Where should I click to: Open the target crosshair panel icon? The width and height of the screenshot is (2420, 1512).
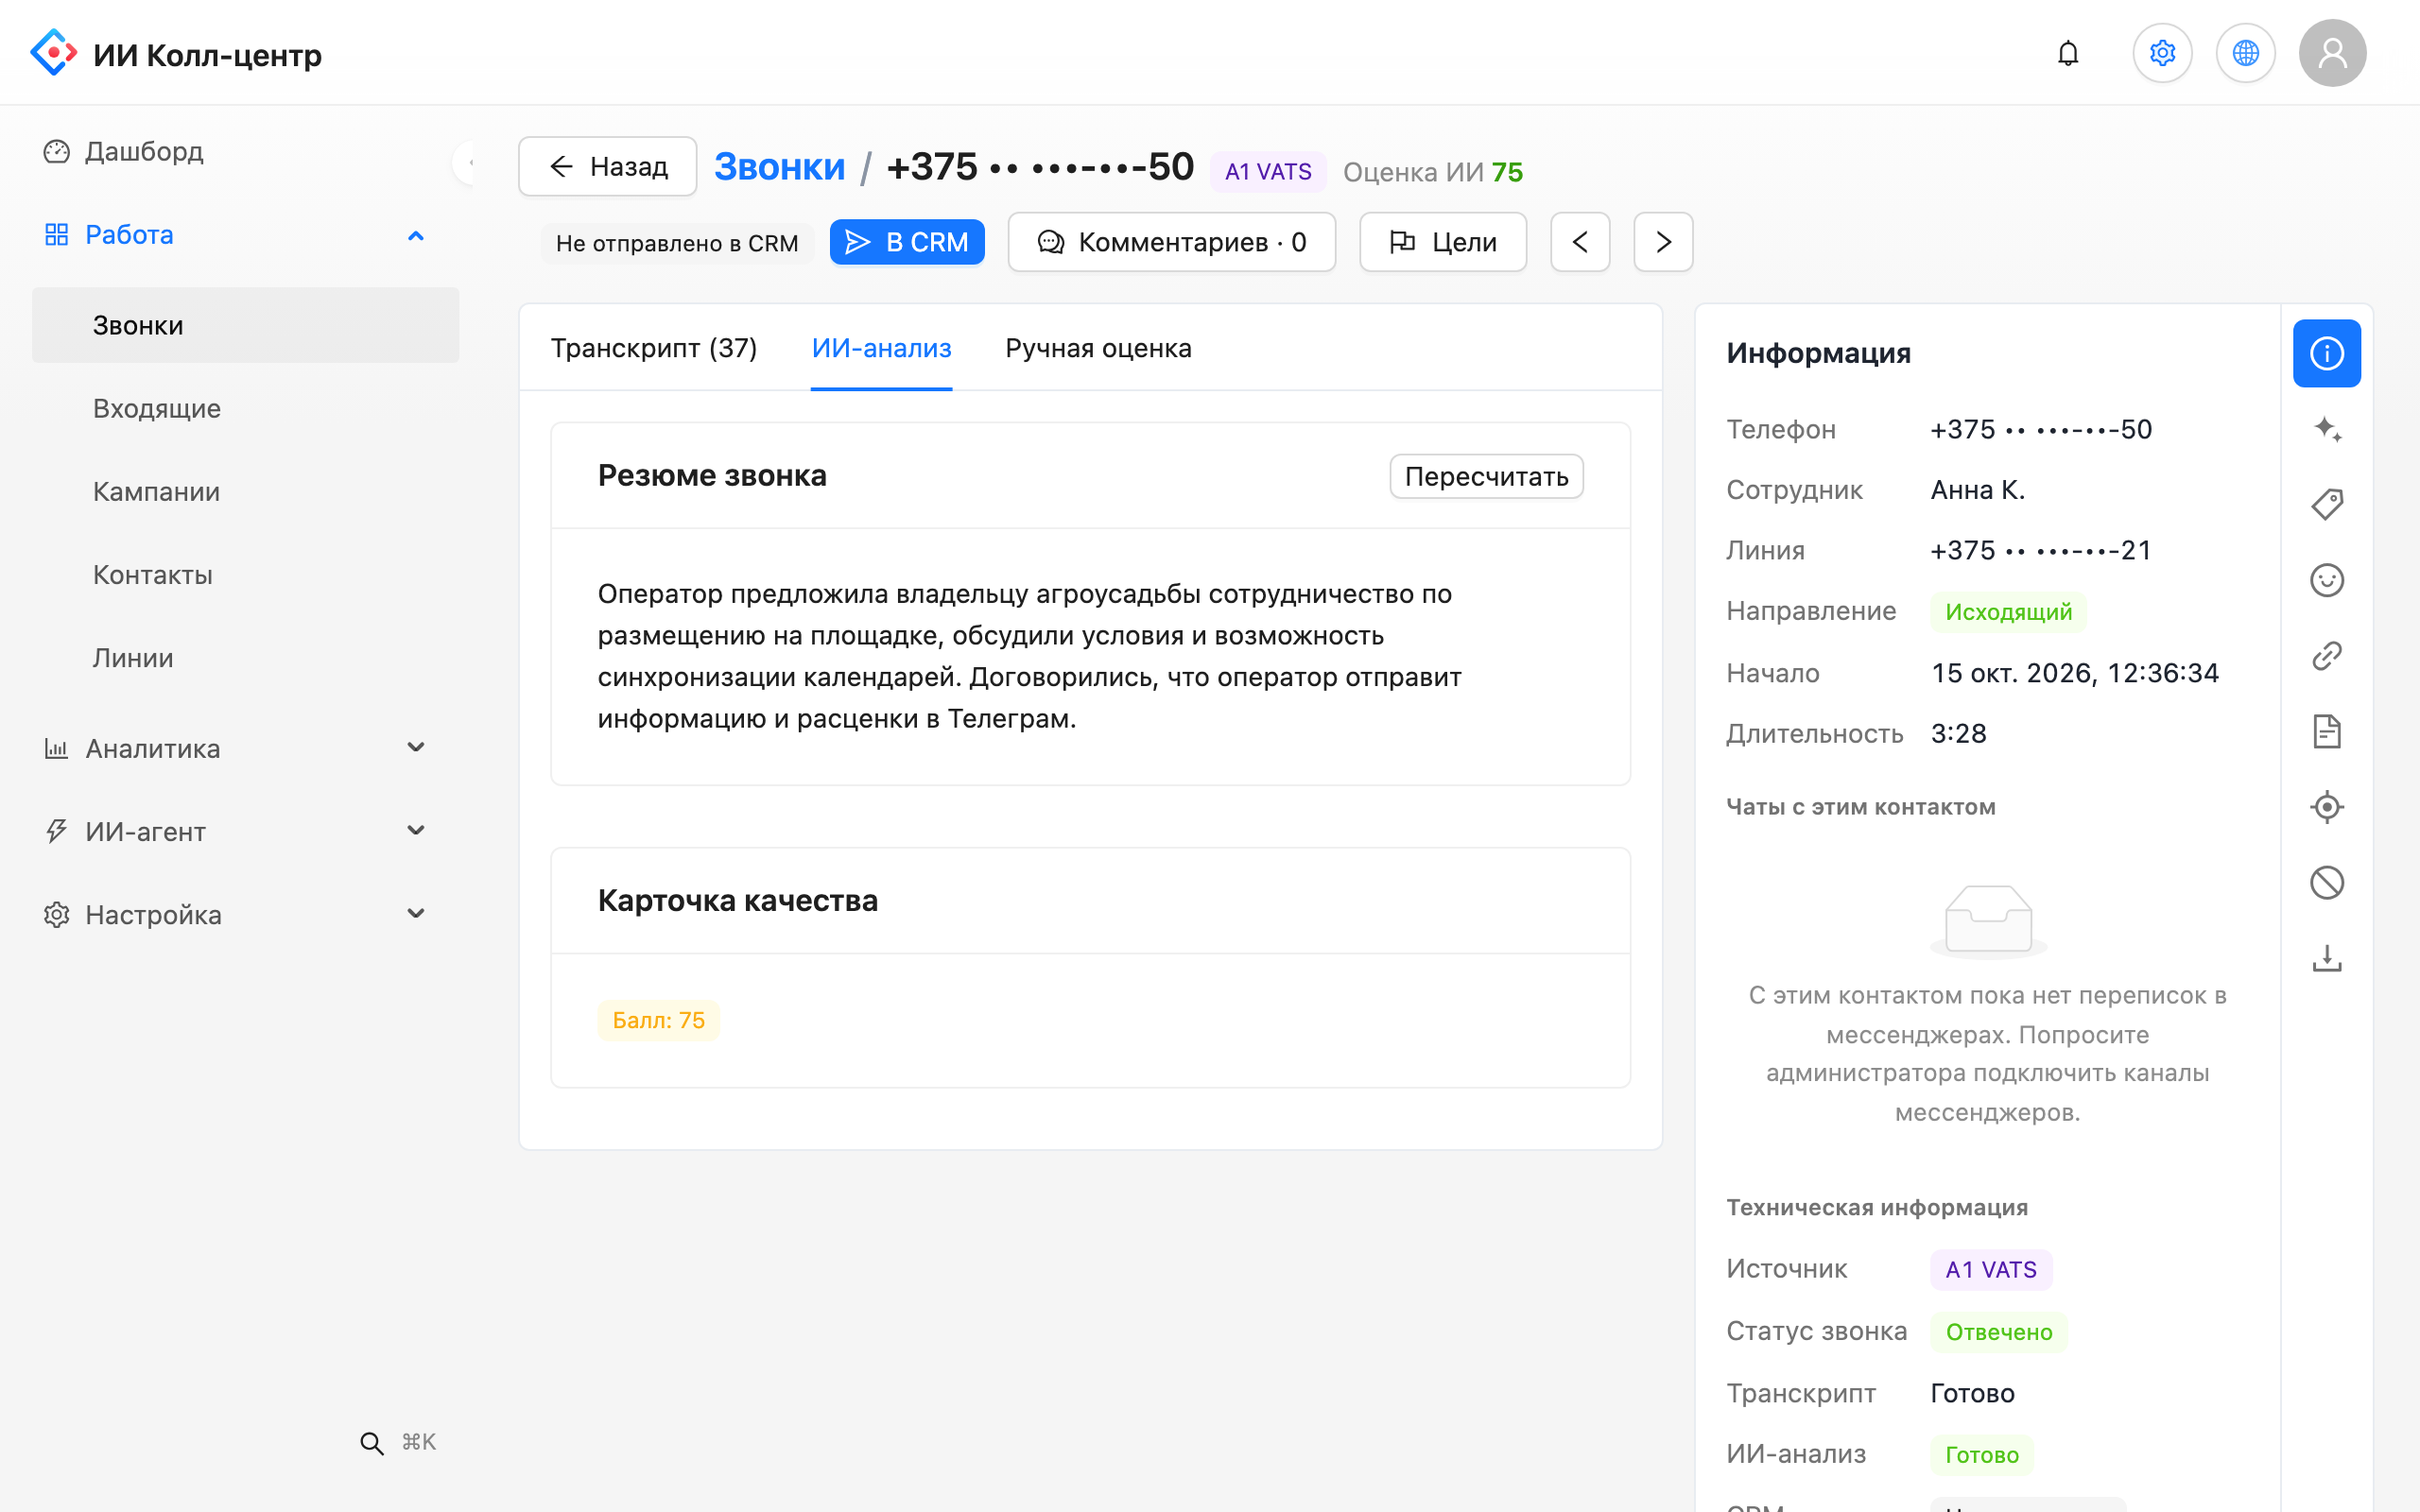coord(2326,807)
